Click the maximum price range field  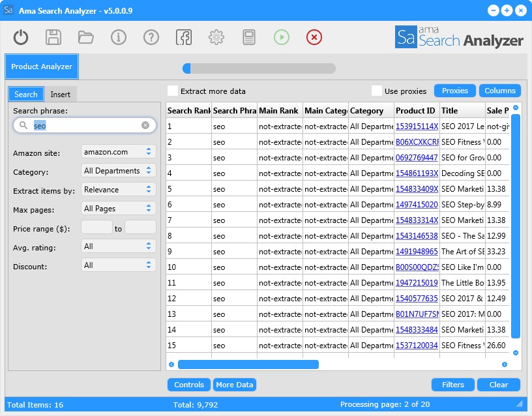pos(140,227)
